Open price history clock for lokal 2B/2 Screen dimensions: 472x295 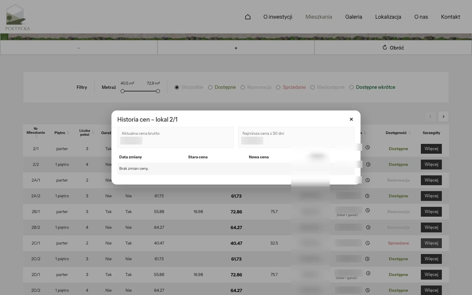point(368,227)
